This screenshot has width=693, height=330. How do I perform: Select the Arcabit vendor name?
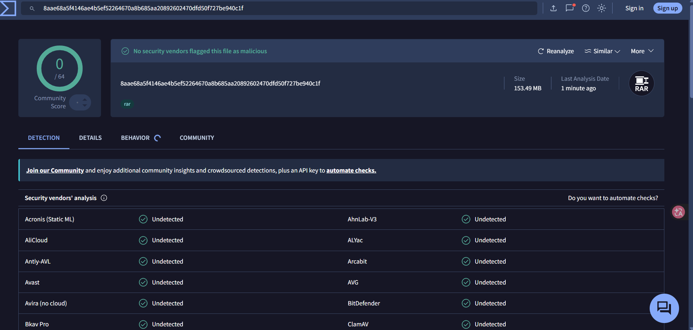tap(357, 261)
